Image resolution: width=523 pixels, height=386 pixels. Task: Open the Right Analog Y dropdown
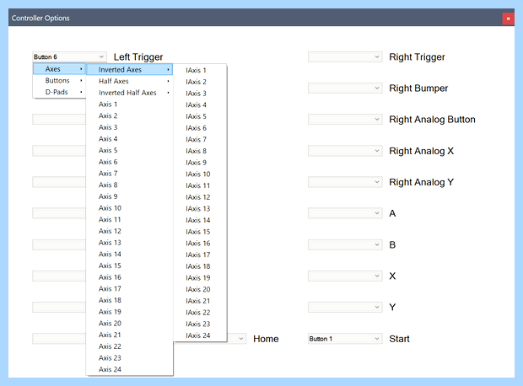345,182
